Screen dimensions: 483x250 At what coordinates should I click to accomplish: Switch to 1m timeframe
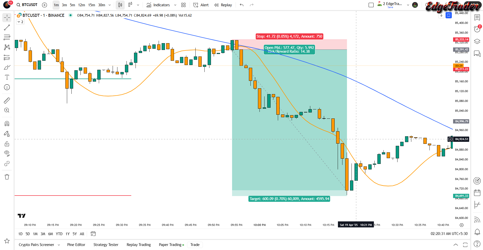point(56,5)
